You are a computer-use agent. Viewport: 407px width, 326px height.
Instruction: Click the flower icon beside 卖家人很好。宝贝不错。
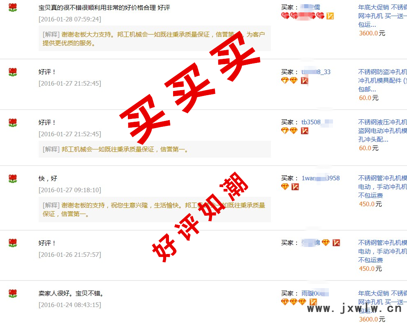(x=12, y=293)
